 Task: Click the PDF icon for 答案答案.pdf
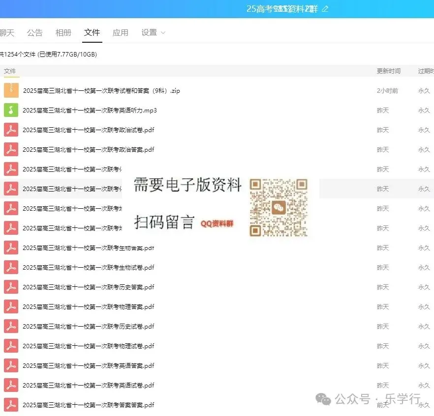tap(11, 404)
